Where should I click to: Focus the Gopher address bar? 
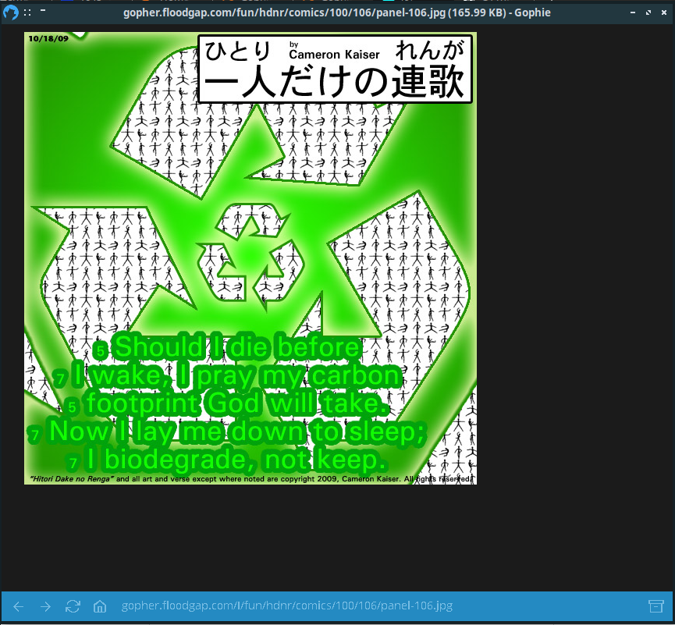(286, 606)
